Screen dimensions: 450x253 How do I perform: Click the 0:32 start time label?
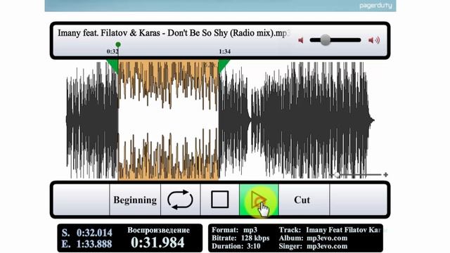tap(112, 51)
